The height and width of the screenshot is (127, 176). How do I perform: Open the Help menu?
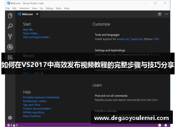67,8
